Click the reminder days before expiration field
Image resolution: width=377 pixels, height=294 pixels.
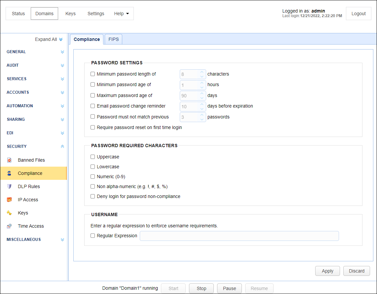[x=193, y=106]
